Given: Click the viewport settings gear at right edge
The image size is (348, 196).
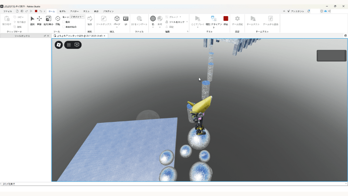Looking at the screenshot, I should [345, 36].
